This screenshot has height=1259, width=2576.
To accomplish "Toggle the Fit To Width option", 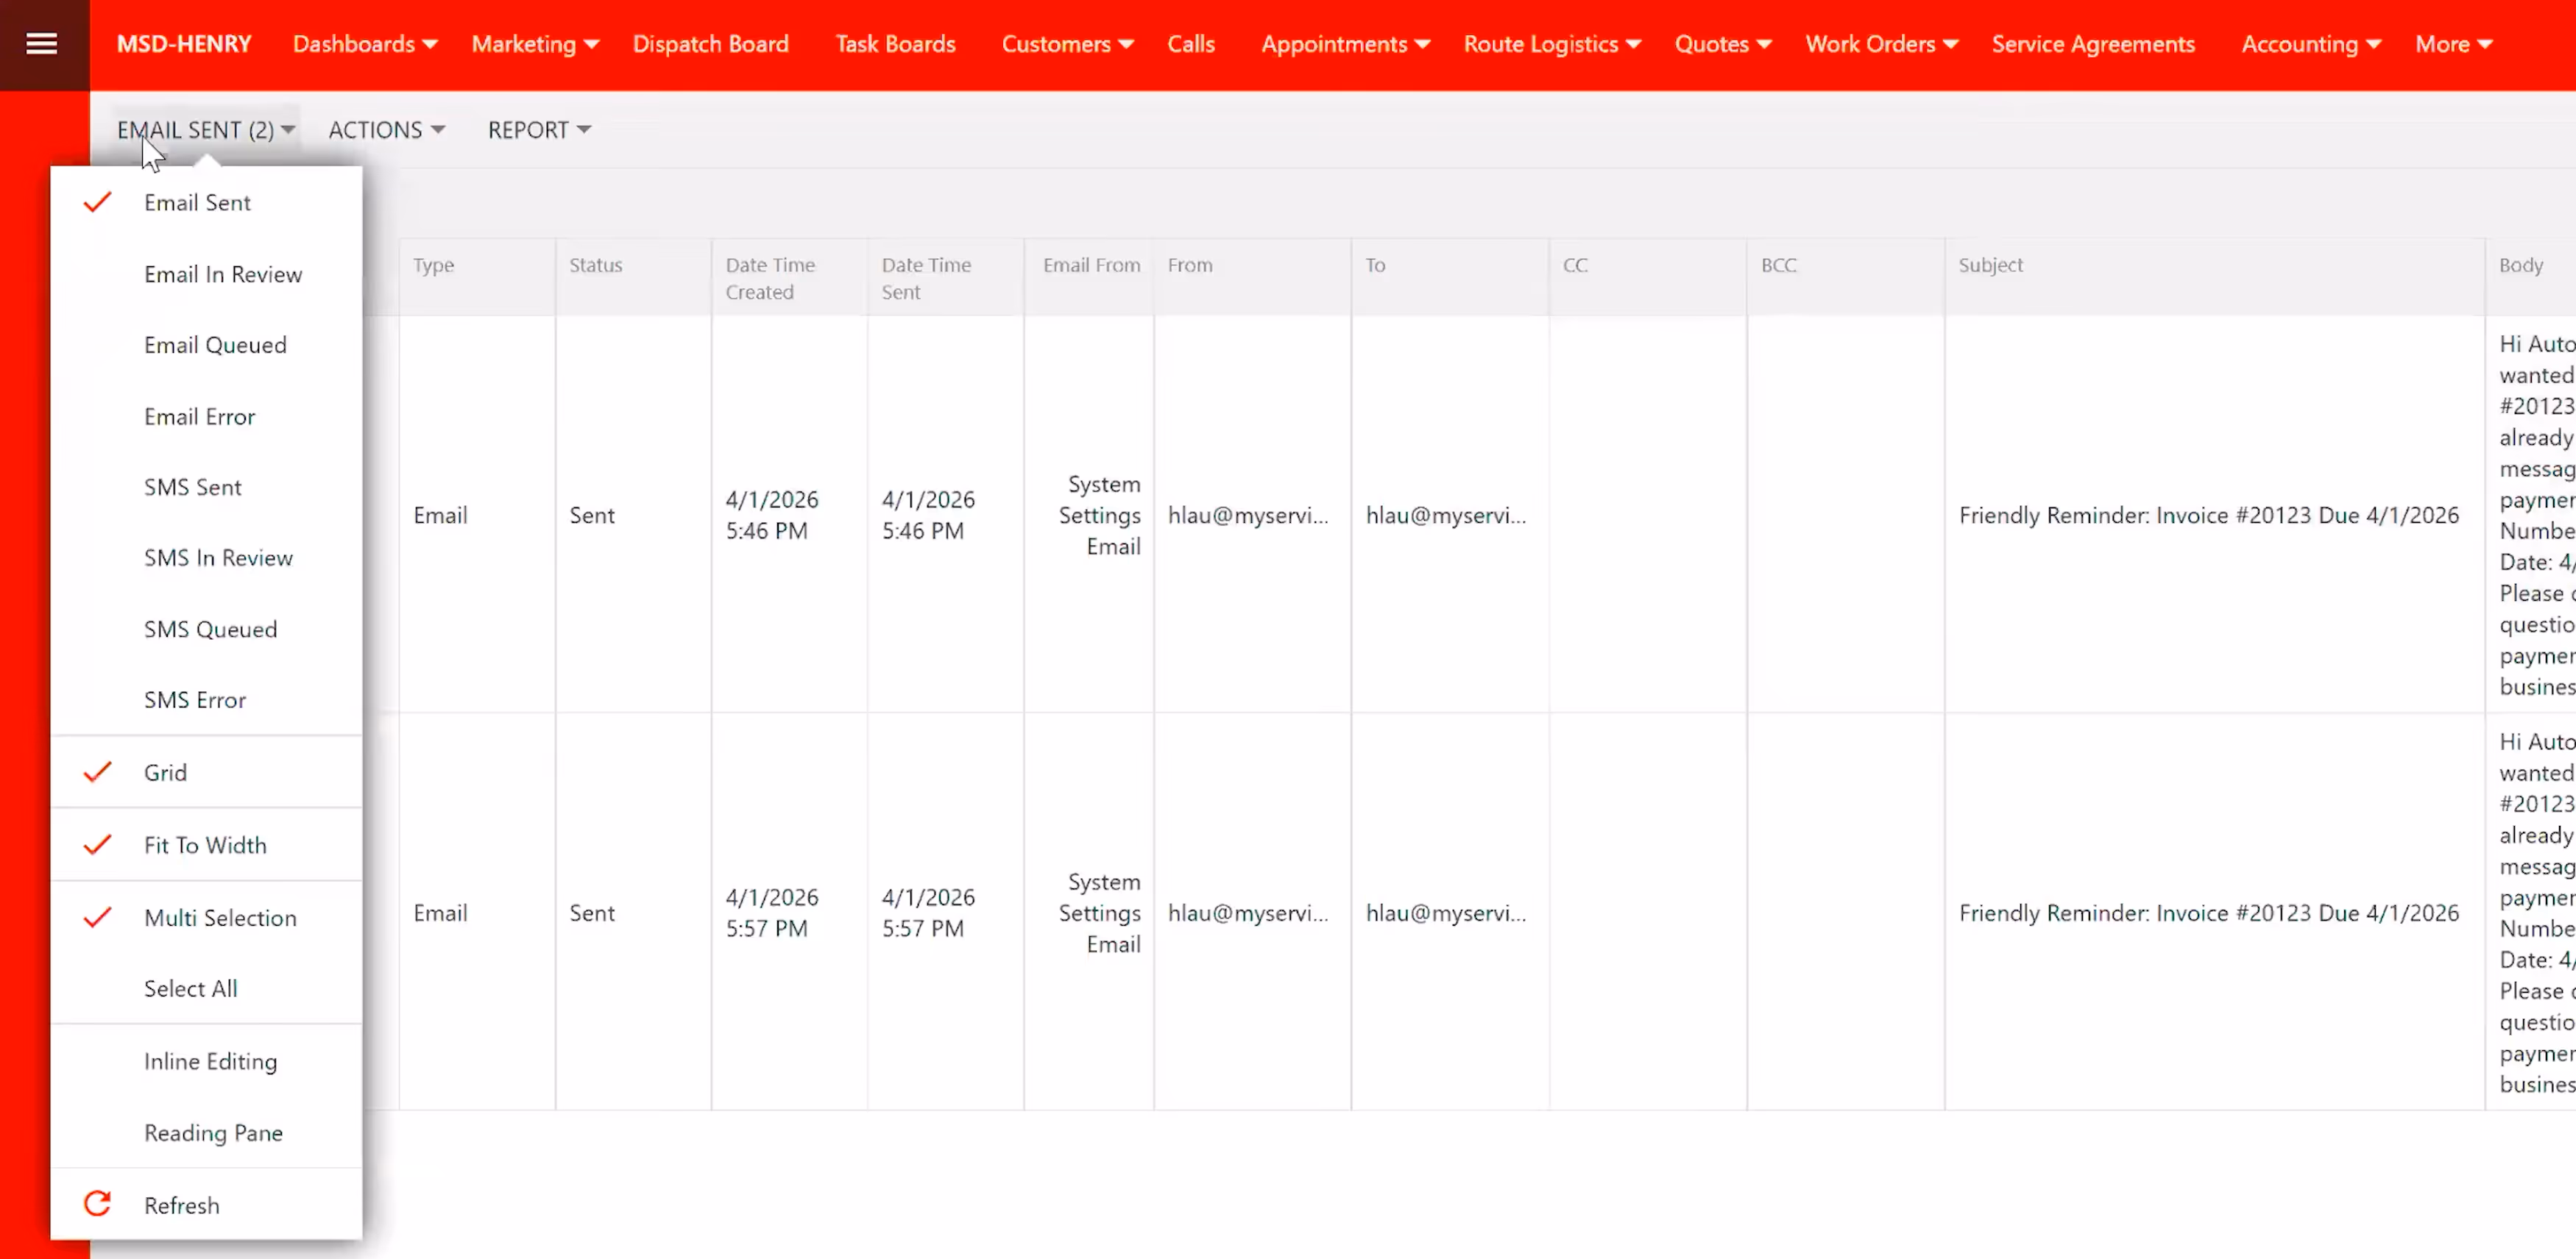I will coord(205,845).
